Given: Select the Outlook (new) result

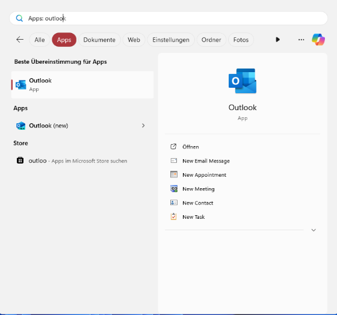Looking at the screenshot, I should [x=82, y=126].
